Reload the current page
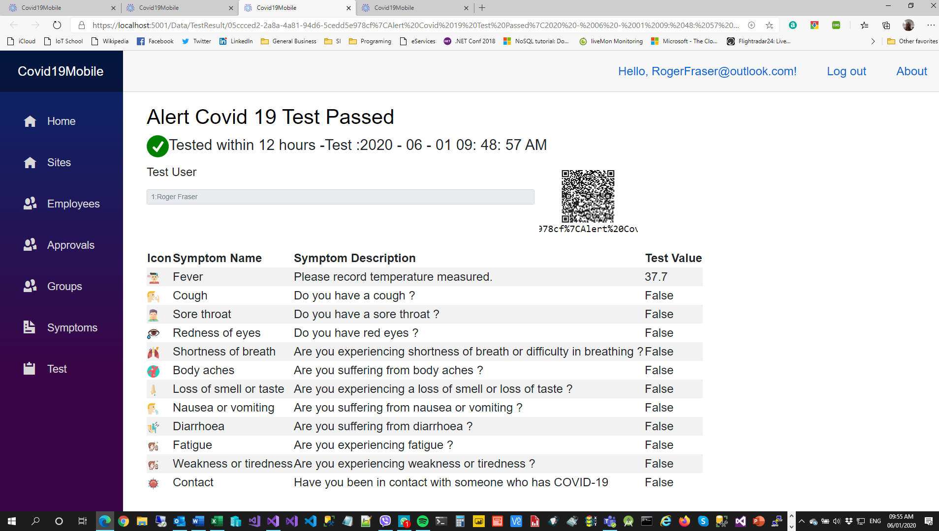Screen dimensions: 939x531 click(x=57, y=25)
